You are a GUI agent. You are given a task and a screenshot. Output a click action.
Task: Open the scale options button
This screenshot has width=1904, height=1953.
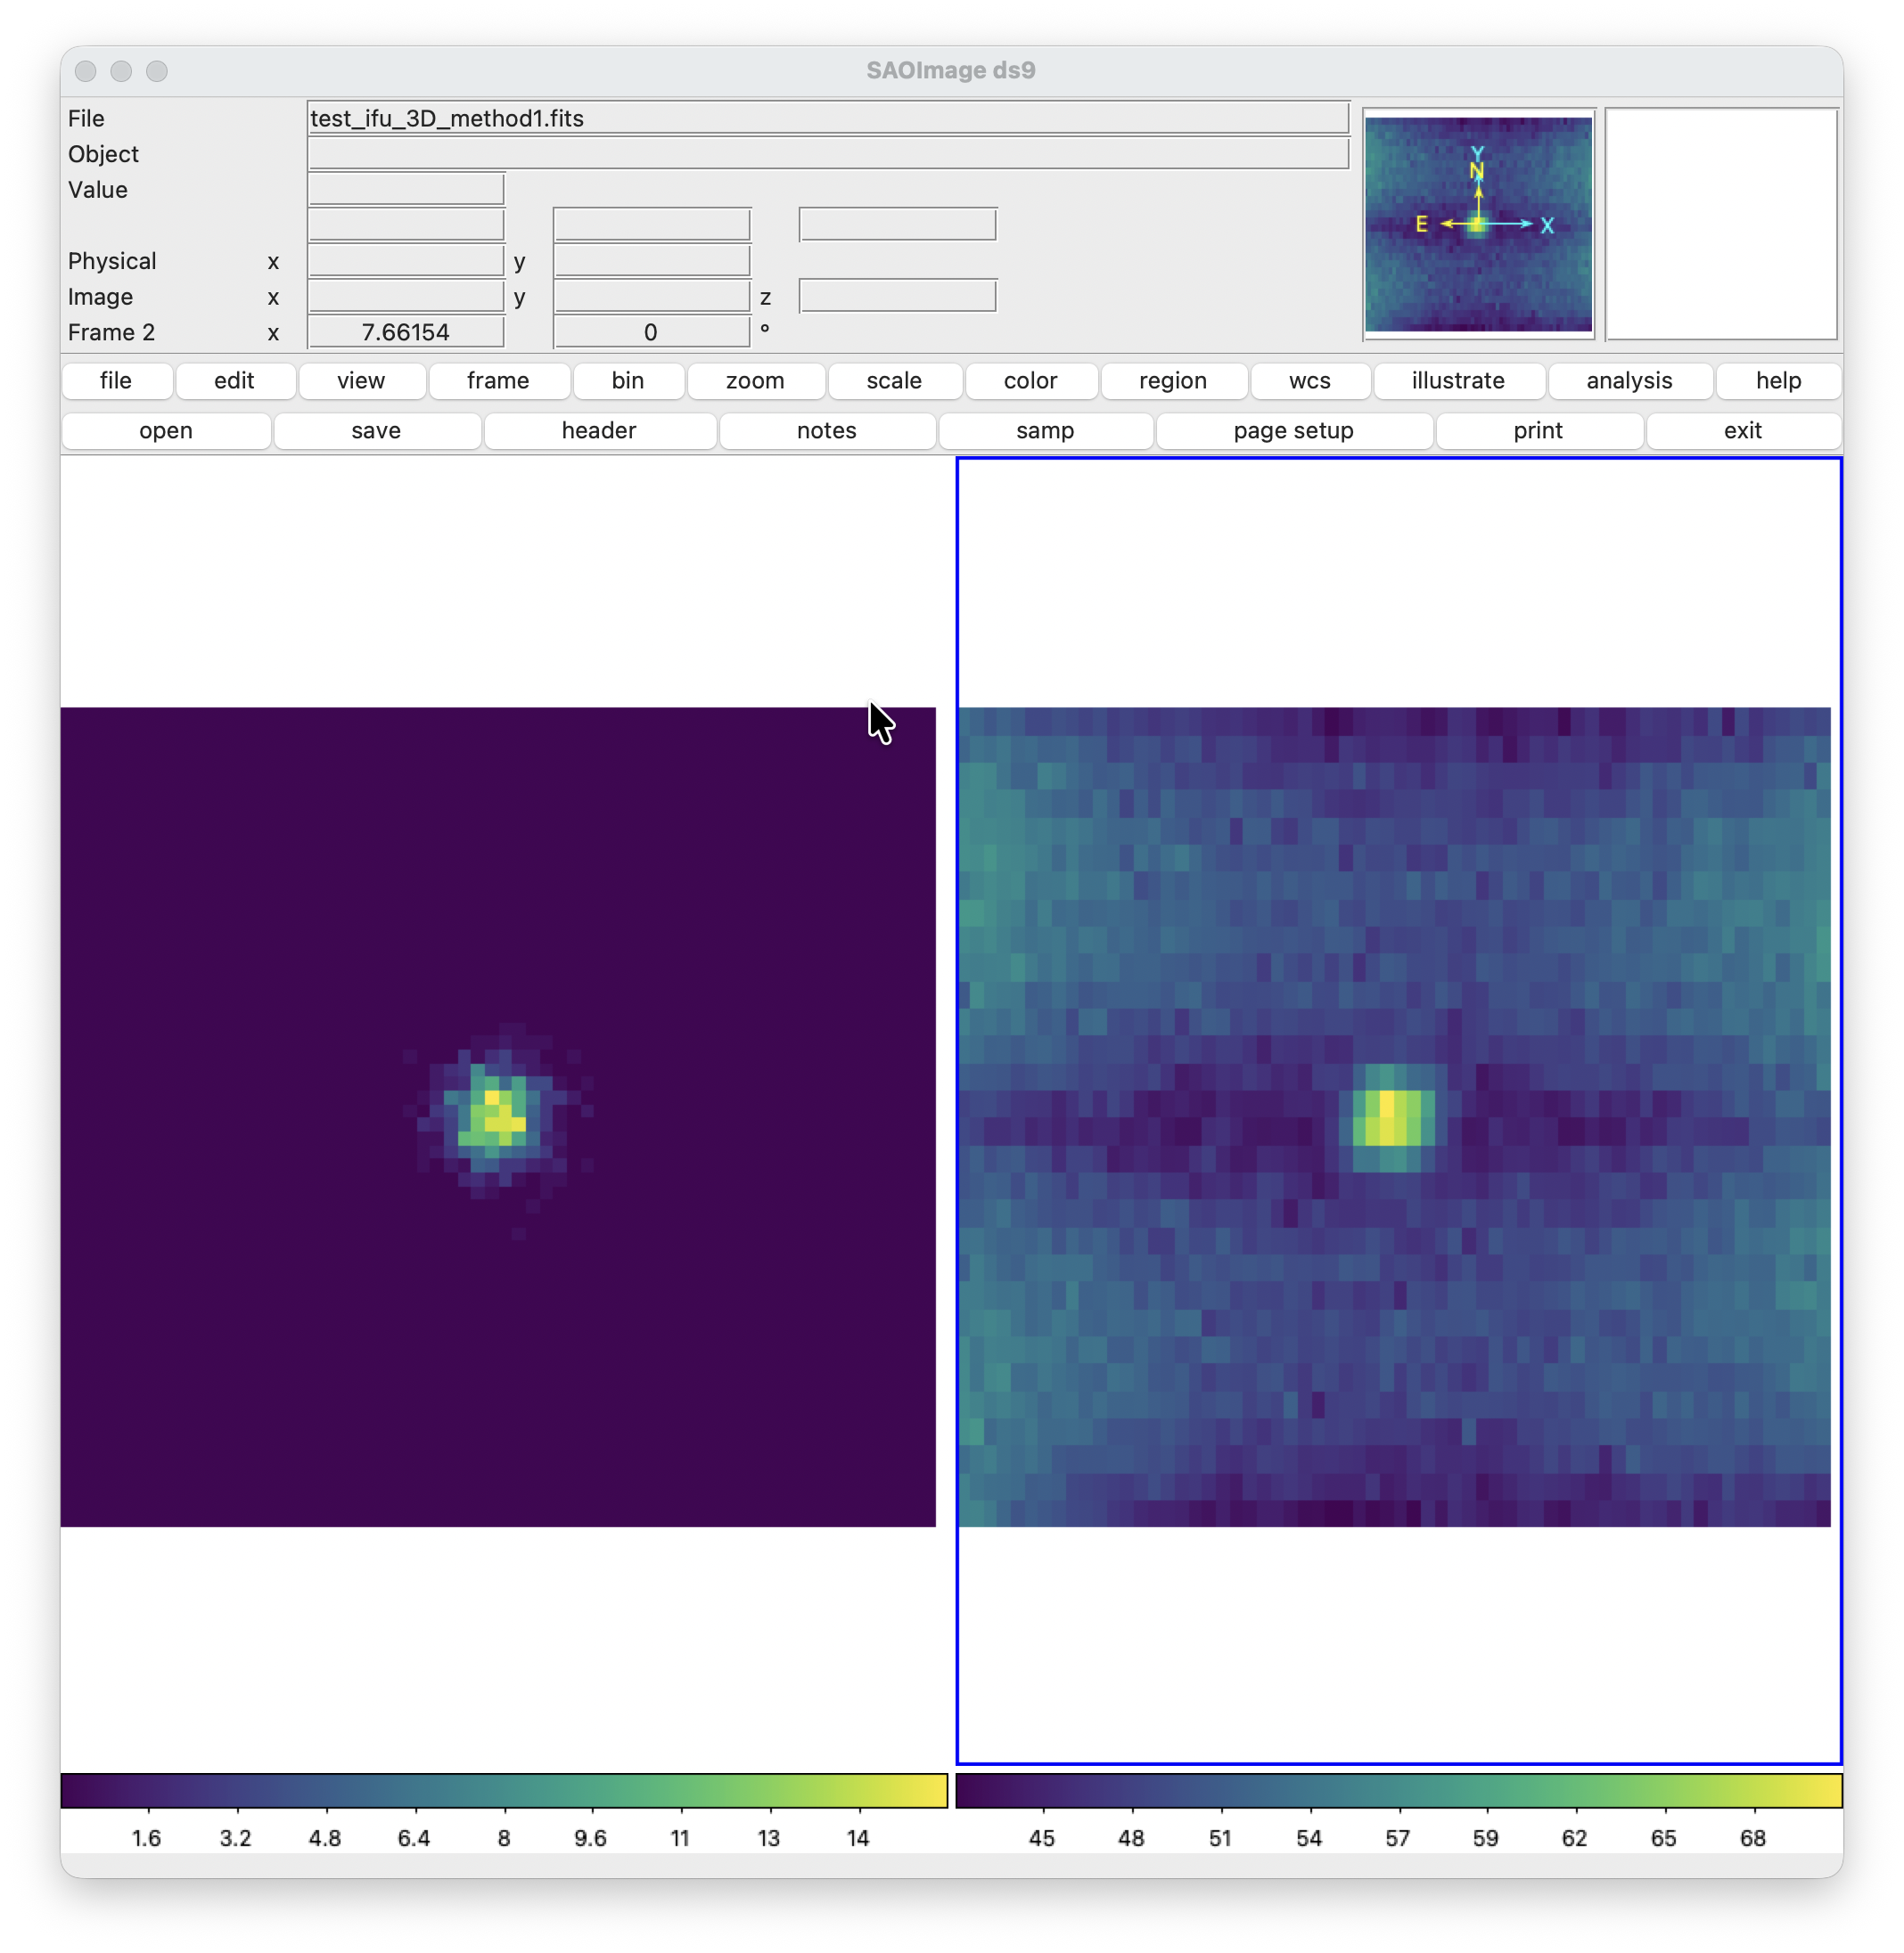coord(894,380)
